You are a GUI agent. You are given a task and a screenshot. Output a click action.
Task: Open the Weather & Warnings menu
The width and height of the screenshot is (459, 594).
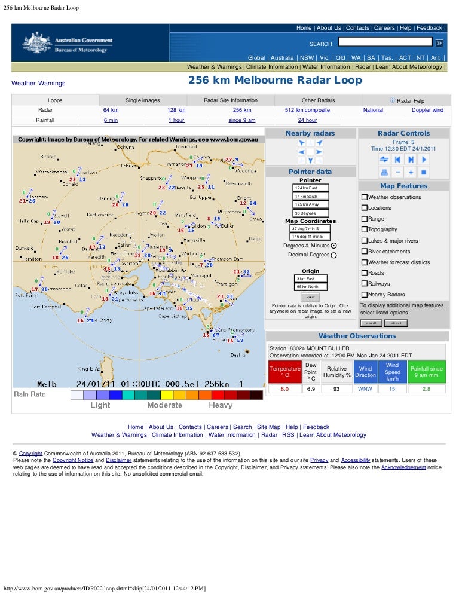pyautogui.click(x=214, y=67)
